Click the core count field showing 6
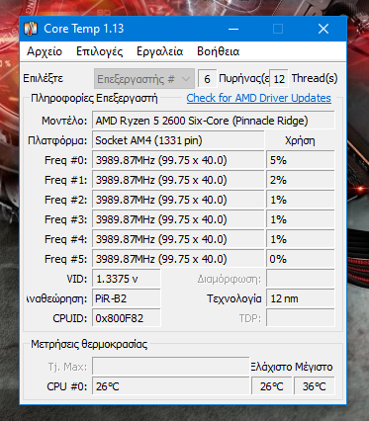This screenshot has width=369, height=421. coord(207,79)
